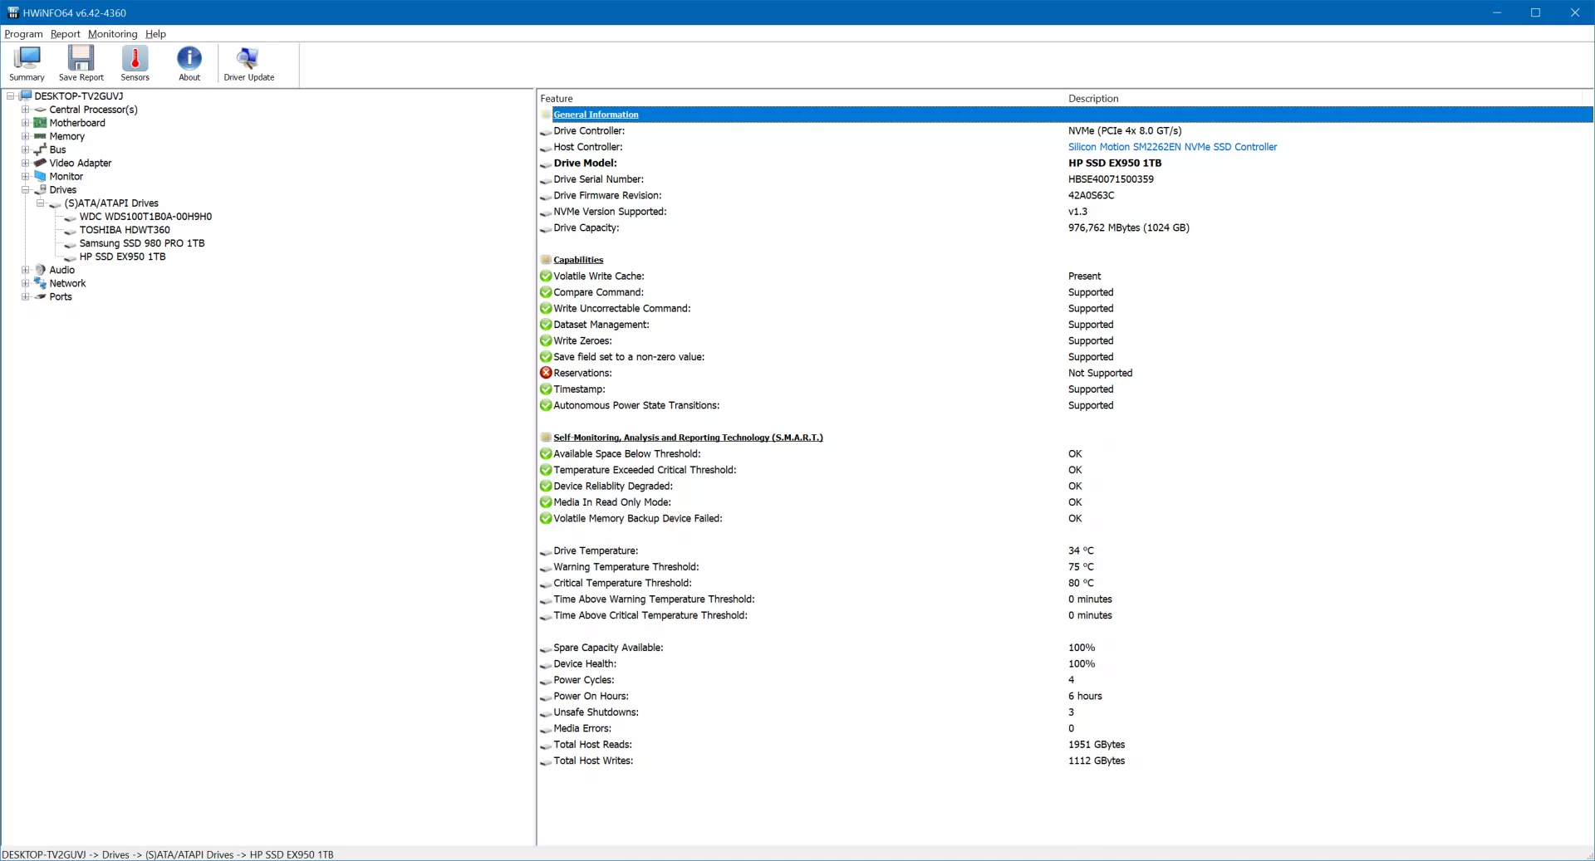1595x861 pixels.
Task: Open the Help menu
Action: point(155,34)
